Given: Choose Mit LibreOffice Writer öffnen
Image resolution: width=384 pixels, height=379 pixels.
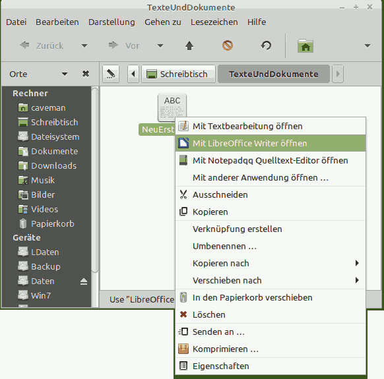Looking at the screenshot, I should (271, 144).
